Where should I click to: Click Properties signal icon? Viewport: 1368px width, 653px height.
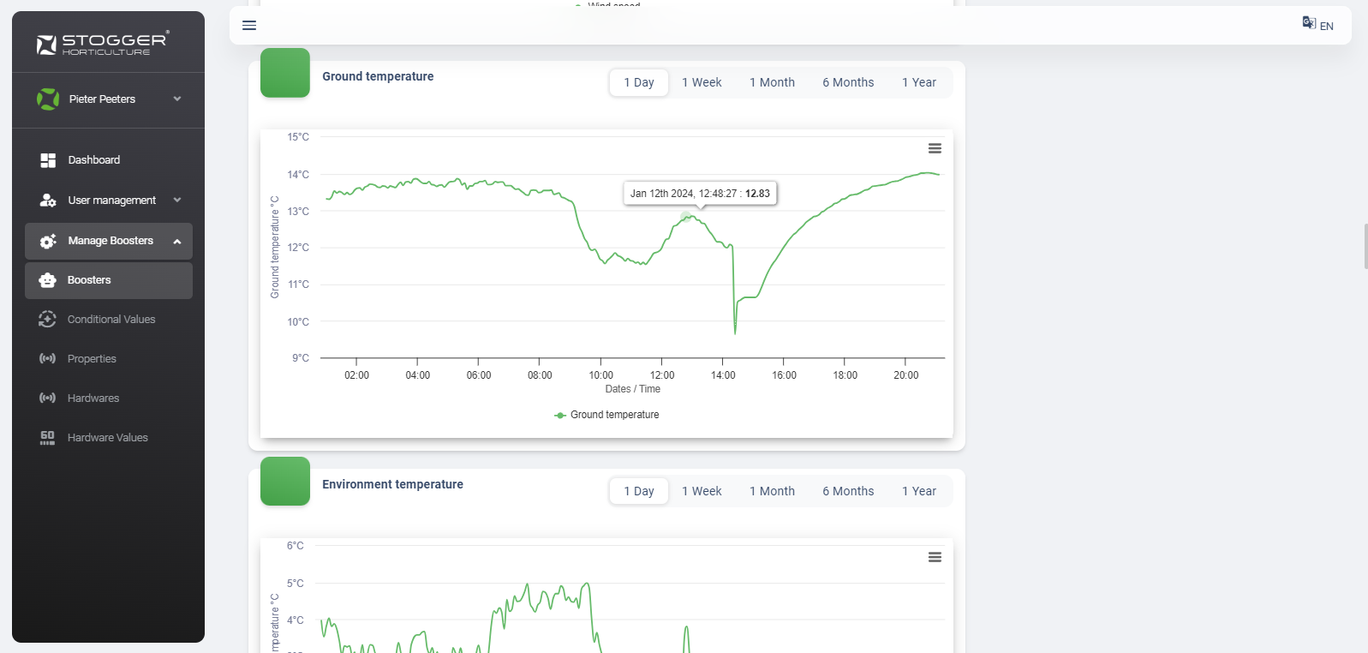pyautogui.click(x=47, y=358)
